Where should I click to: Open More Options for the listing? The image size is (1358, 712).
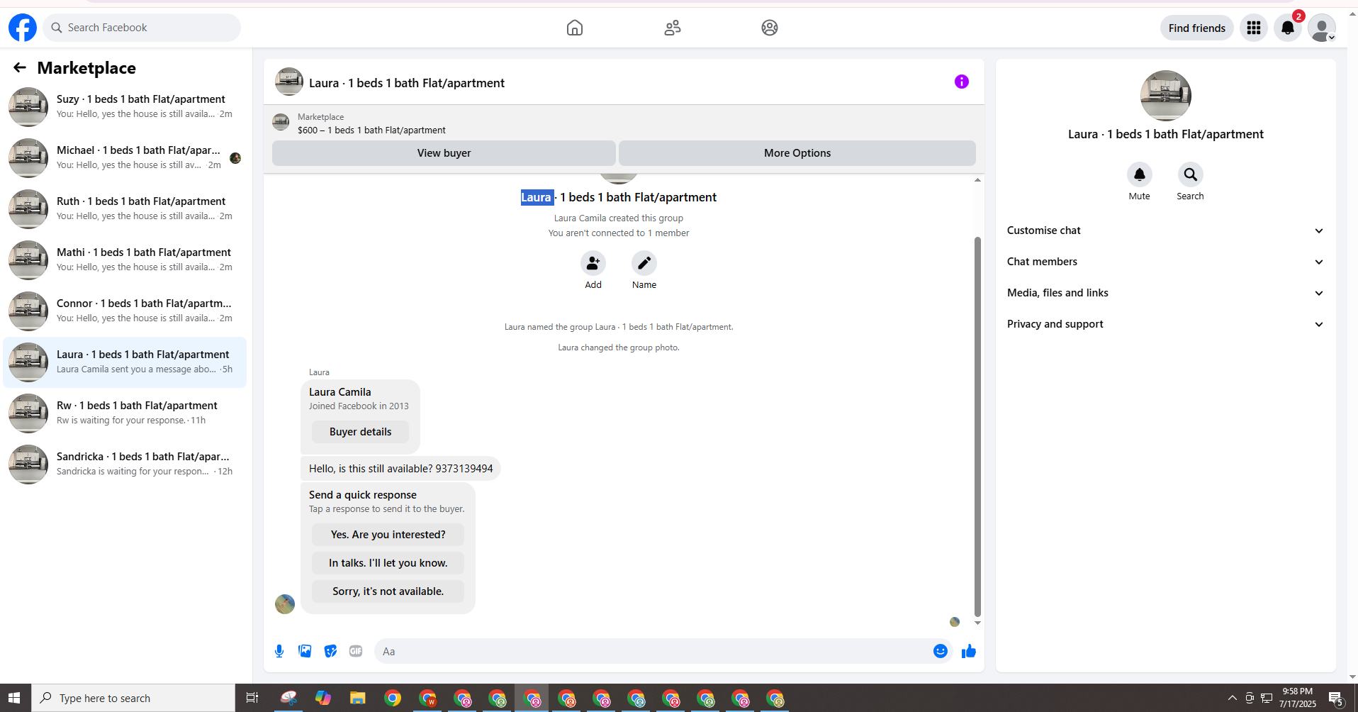coord(797,153)
